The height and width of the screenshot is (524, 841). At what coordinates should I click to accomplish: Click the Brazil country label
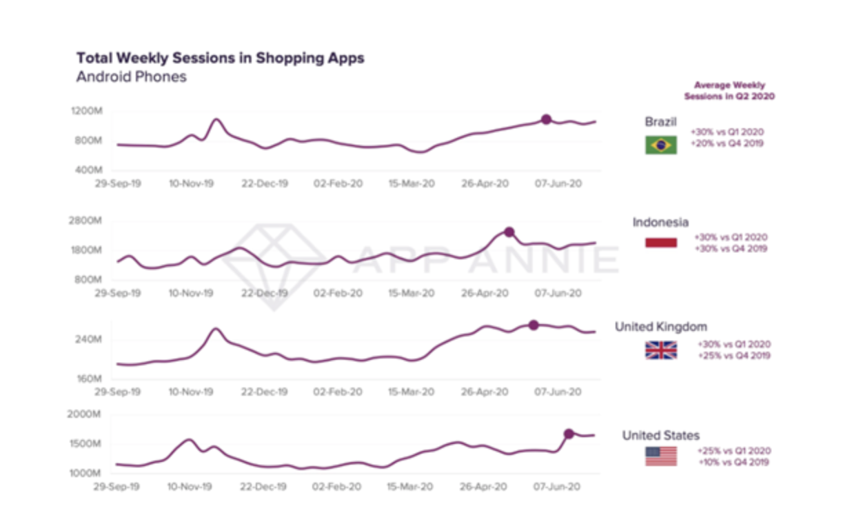pos(660,122)
